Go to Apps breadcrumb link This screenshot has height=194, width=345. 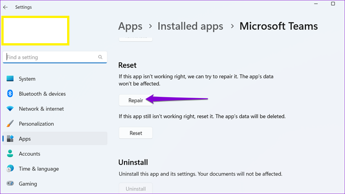130,27
